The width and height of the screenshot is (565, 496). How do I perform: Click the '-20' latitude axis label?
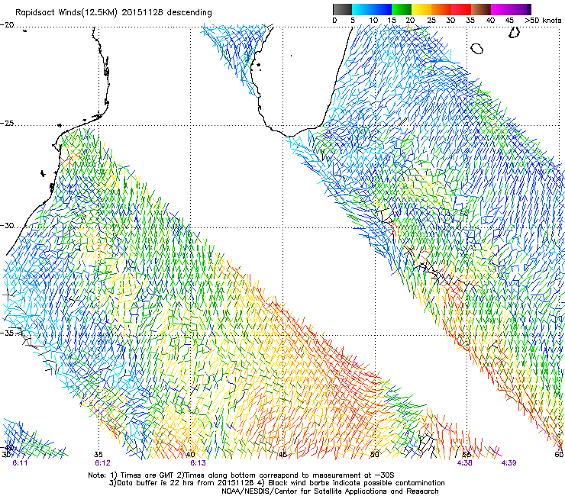point(7,25)
